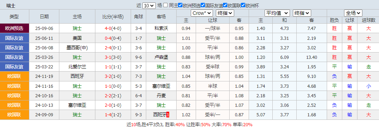Open away team 丹麦
Image resolution: width=379 pixels, height=129 pixels.
[x=161, y=96]
